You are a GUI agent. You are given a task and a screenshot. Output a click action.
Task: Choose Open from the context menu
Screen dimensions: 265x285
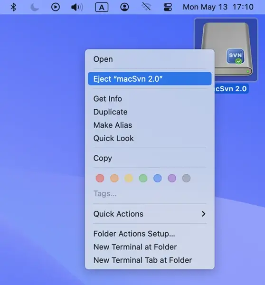pos(150,59)
